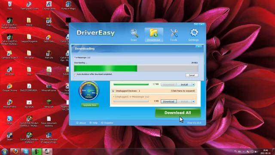Screen dimensions: 275x155
Task: Open the Tools tab
Action: 174,35
